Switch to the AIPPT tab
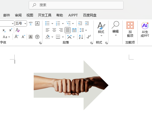152x120 pixels. pyautogui.click(x=73, y=15)
